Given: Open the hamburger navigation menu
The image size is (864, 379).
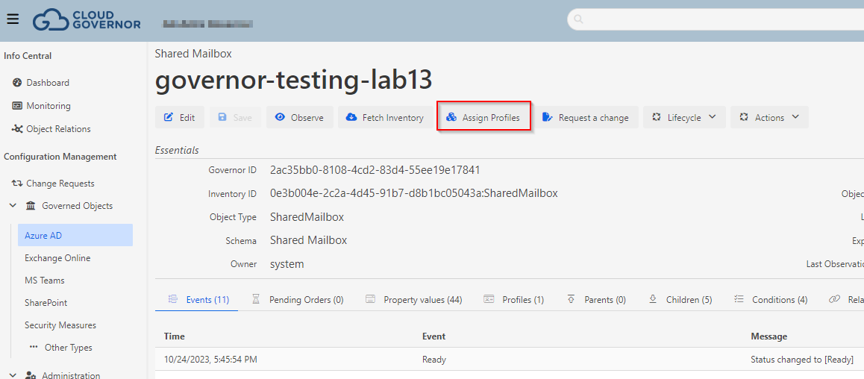Looking at the screenshot, I should coord(13,19).
